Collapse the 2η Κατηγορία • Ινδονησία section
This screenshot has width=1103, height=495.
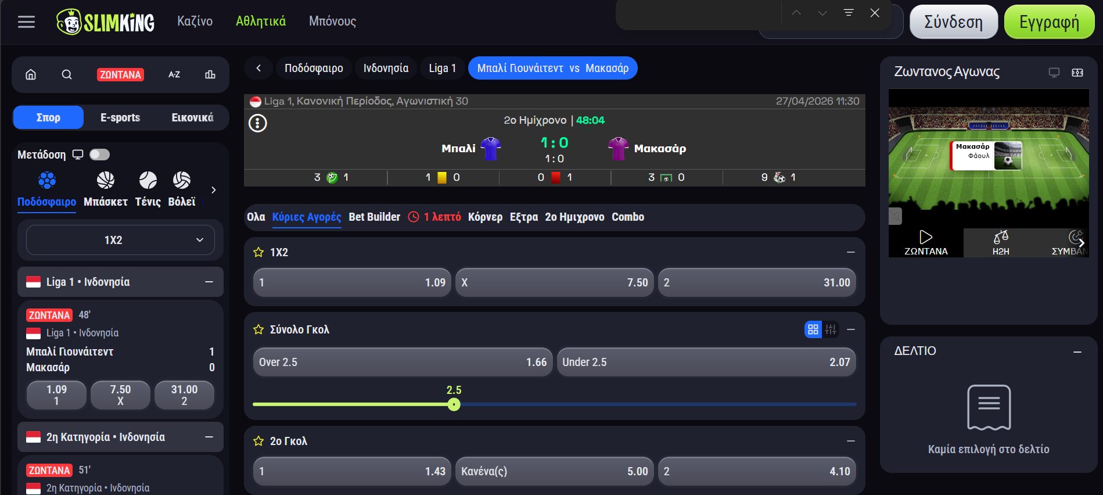point(209,437)
